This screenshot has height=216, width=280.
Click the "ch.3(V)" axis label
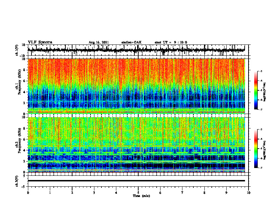(17, 181)
